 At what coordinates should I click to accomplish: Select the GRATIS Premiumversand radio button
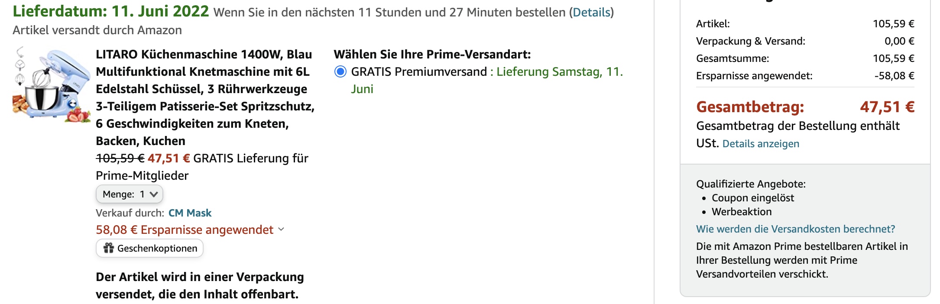pyautogui.click(x=340, y=72)
